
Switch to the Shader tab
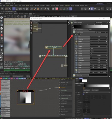[x=81, y=79]
